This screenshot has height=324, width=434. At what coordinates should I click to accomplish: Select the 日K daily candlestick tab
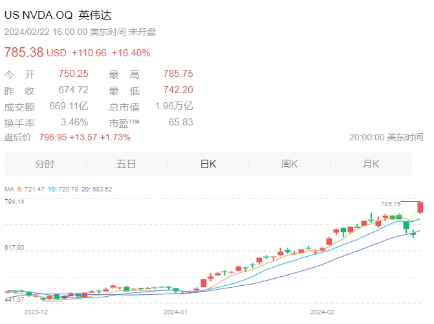click(208, 164)
